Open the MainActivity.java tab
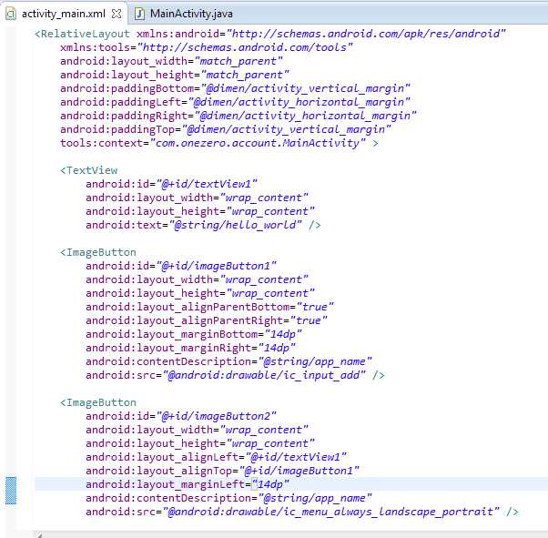The width and height of the screenshot is (548, 538). (x=191, y=14)
